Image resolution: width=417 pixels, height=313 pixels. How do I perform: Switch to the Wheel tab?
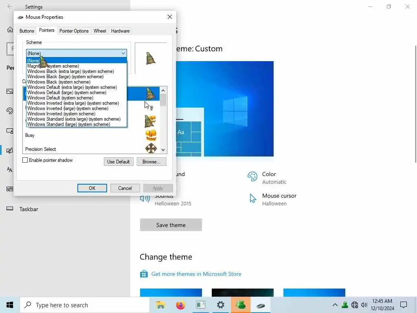100,31
